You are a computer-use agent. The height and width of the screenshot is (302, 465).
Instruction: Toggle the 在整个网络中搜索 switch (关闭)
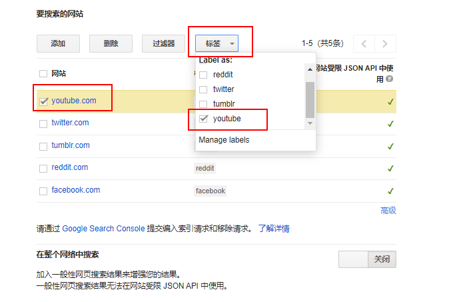coord(367,259)
